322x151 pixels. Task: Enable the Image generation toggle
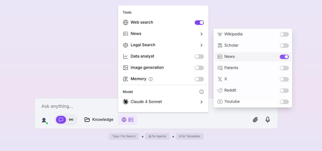pos(199,68)
